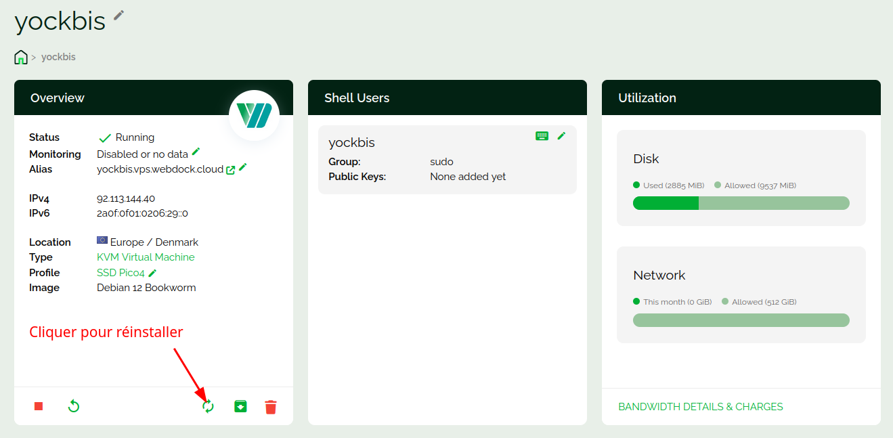Click the Webdock logo badge
This screenshot has height=438, width=893.
click(x=254, y=115)
